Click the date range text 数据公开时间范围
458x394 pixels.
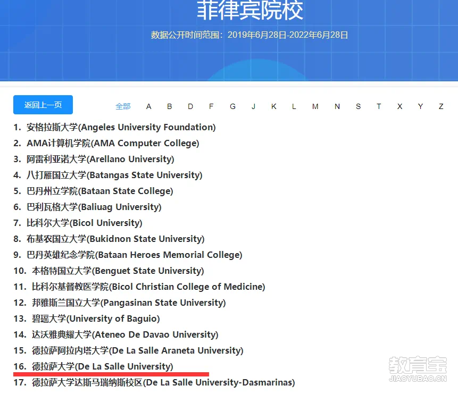pos(249,35)
